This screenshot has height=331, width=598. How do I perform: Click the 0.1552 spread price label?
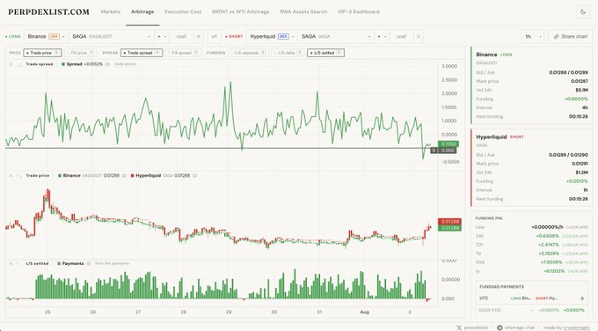coord(448,143)
